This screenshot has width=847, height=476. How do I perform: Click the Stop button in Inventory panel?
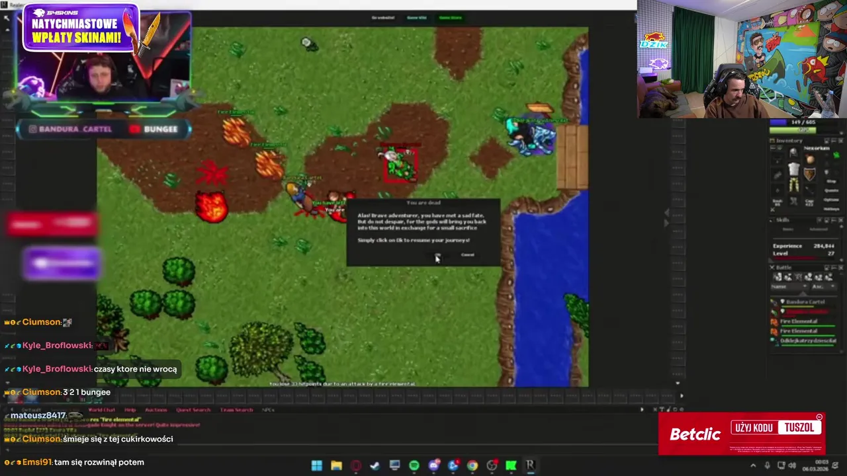[x=831, y=181]
